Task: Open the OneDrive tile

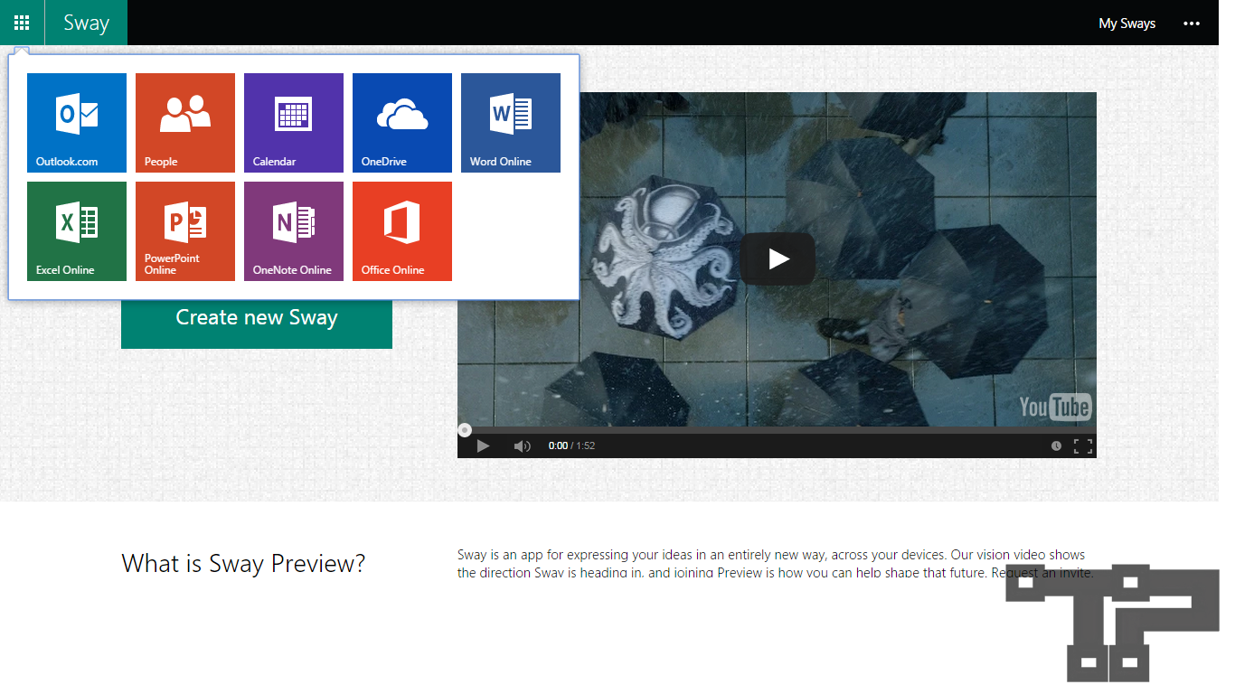Action: click(402, 123)
